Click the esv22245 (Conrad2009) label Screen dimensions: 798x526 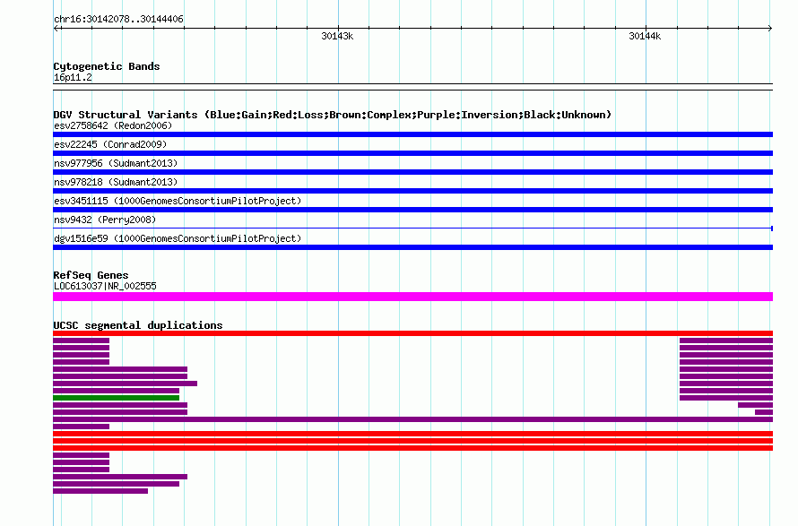click(x=110, y=144)
